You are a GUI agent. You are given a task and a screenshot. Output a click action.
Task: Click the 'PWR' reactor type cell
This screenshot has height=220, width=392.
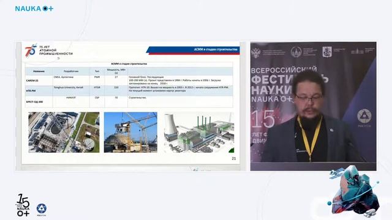coord(97,81)
